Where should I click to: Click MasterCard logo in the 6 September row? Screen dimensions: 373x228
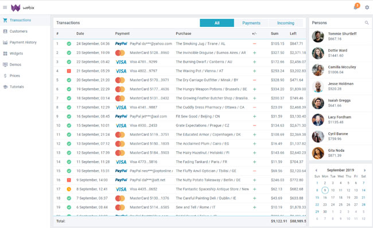(x=120, y=207)
